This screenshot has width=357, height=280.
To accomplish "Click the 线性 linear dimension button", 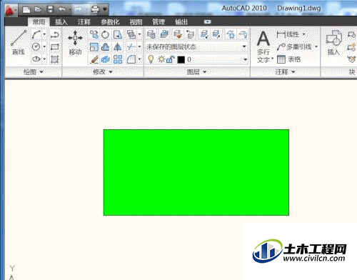I will (x=291, y=34).
